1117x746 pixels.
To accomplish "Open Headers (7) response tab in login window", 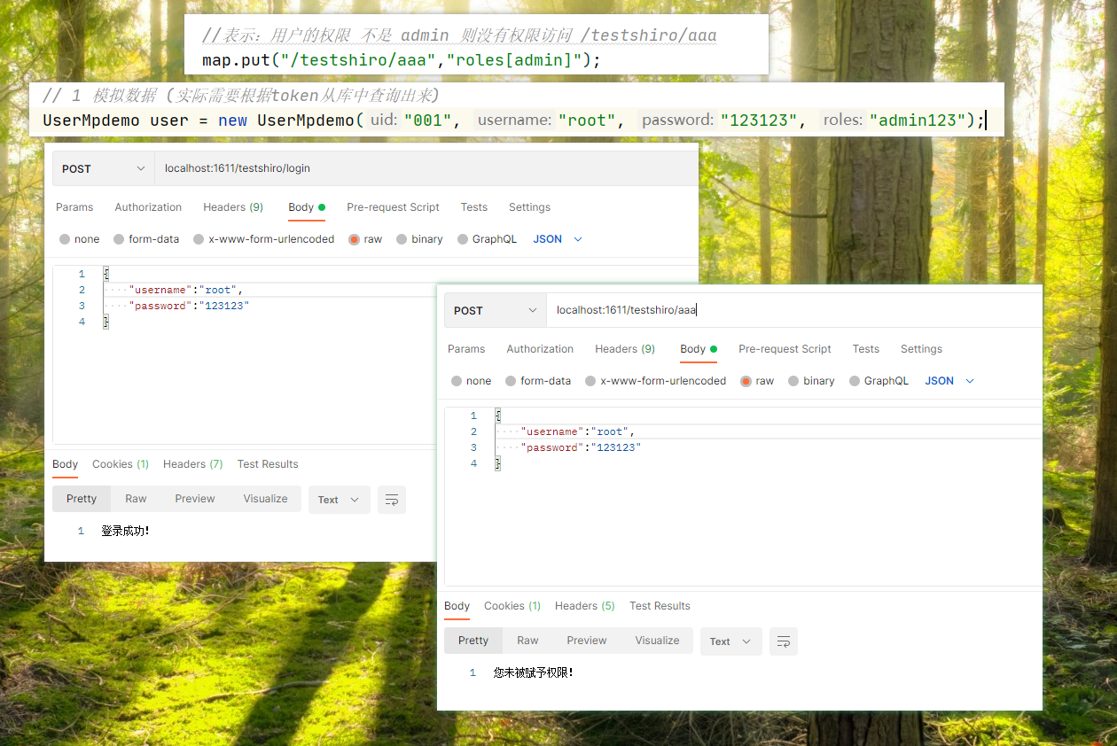I will pyautogui.click(x=192, y=464).
